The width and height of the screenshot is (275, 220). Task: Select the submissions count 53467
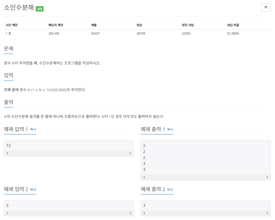[x=96, y=33]
